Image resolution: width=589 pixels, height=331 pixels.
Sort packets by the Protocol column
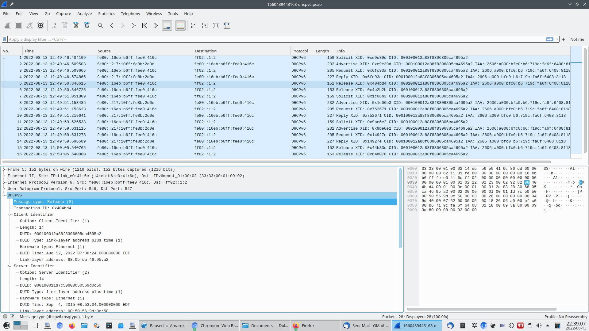tap(302, 51)
